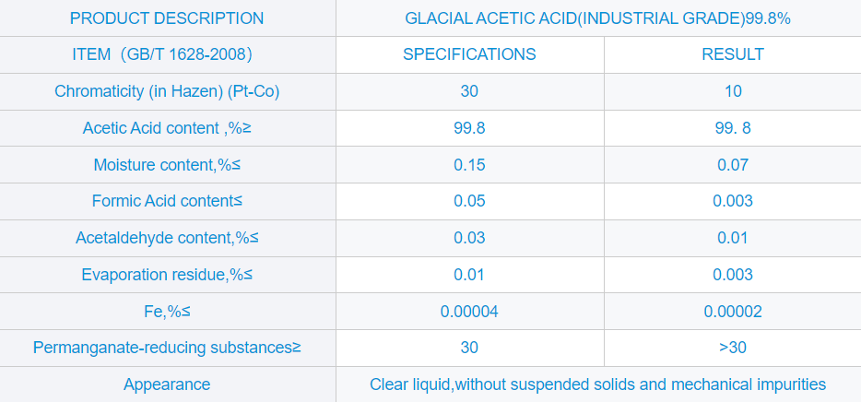Select the Chromaticity (in Hazen) row label
Image resolution: width=861 pixels, height=402 pixels.
(x=167, y=91)
